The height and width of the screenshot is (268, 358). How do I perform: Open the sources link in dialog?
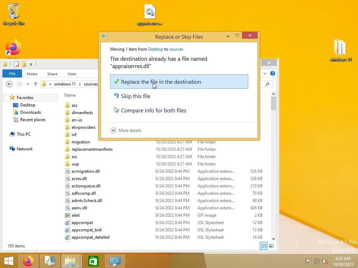(x=176, y=49)
